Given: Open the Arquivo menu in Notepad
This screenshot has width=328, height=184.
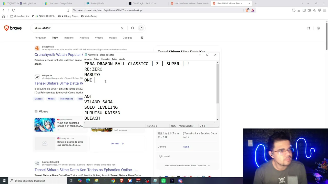Looking at the screenshot, I should 88,59.
